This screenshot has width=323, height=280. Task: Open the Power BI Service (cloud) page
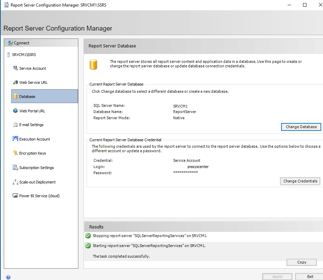[40, 196]
